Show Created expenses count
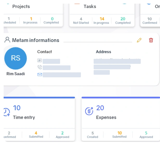 (x=93, y=135)
